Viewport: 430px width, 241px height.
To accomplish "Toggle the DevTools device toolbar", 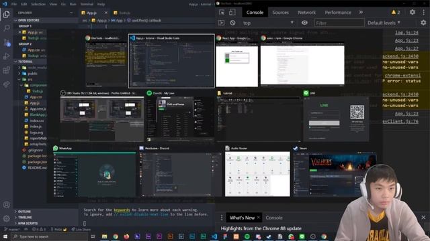I will coord(232,12).
